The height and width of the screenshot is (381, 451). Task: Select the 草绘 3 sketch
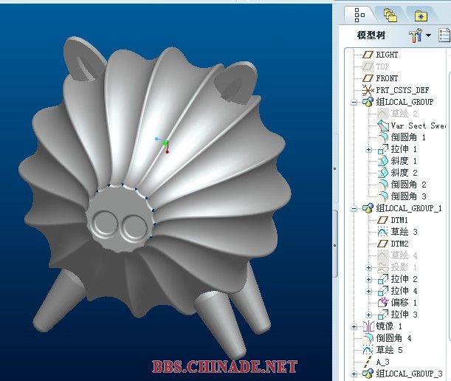[397, 232]
